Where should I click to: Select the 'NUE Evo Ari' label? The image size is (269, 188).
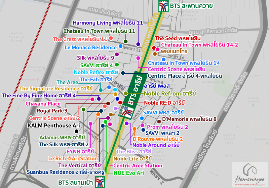point(129,173)
